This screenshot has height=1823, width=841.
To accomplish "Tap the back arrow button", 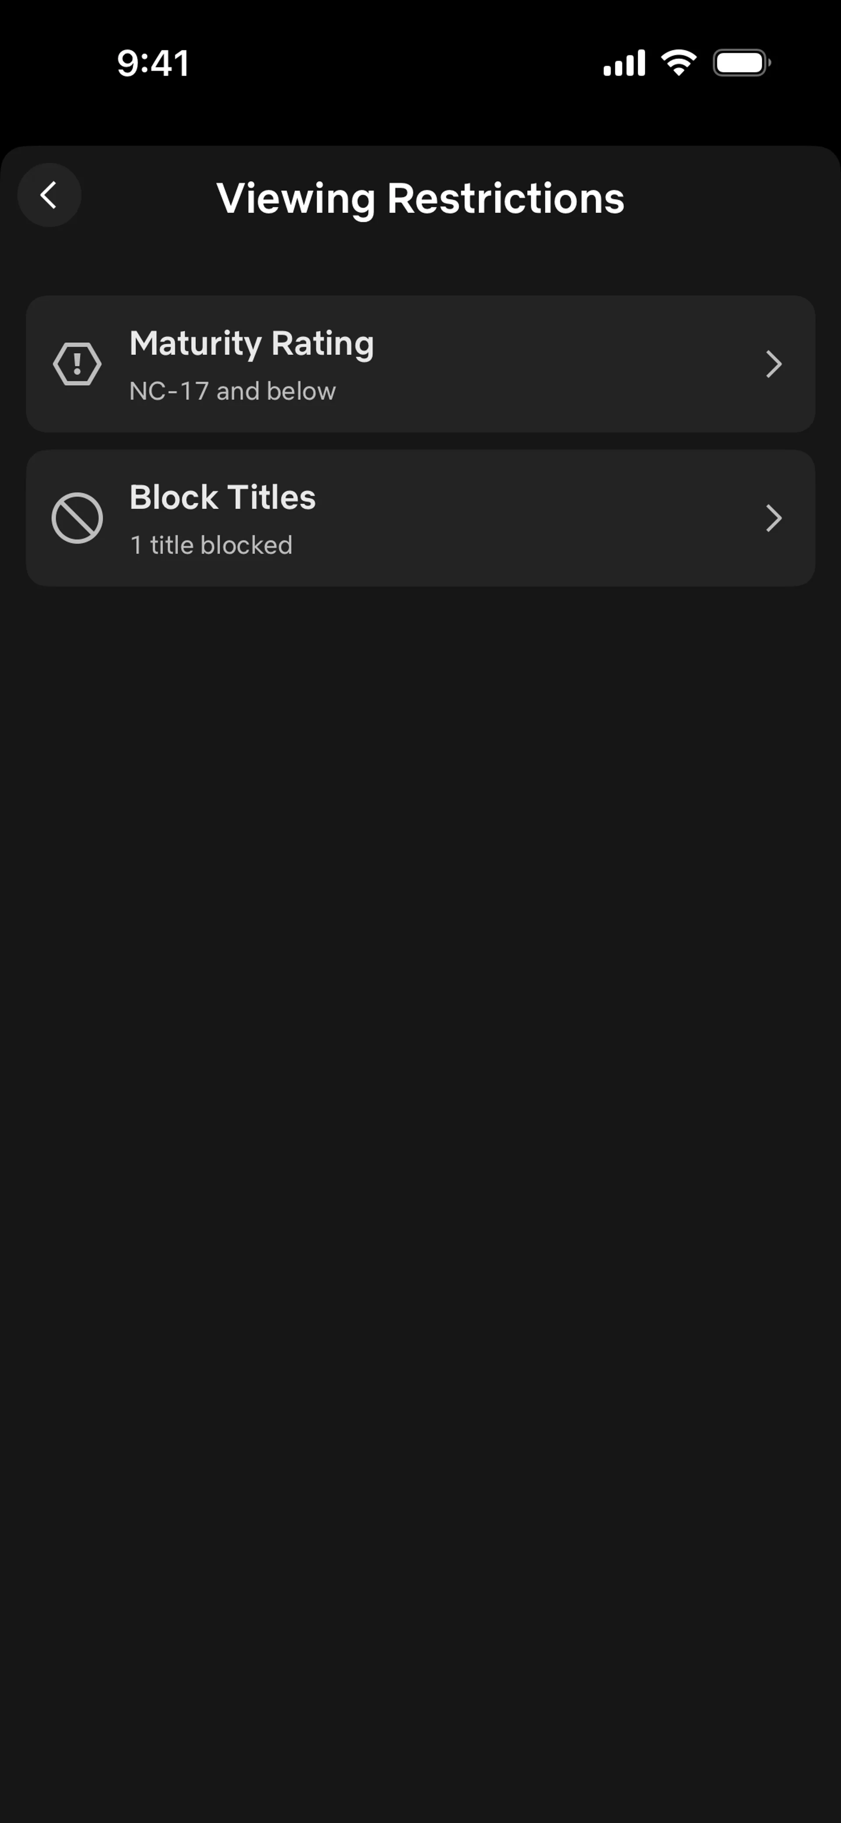I will 49,195.
